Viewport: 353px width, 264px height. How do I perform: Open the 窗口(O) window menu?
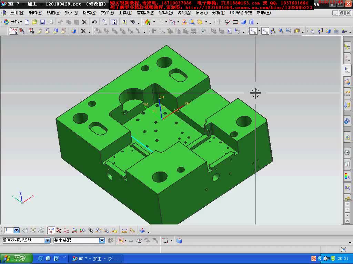(166, 13)
